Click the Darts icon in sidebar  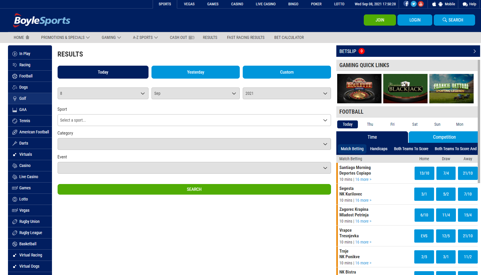click(x=15, y=143)
